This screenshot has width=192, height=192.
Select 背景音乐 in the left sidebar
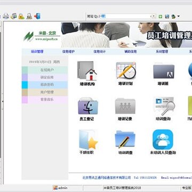click(x=45, y=100)
